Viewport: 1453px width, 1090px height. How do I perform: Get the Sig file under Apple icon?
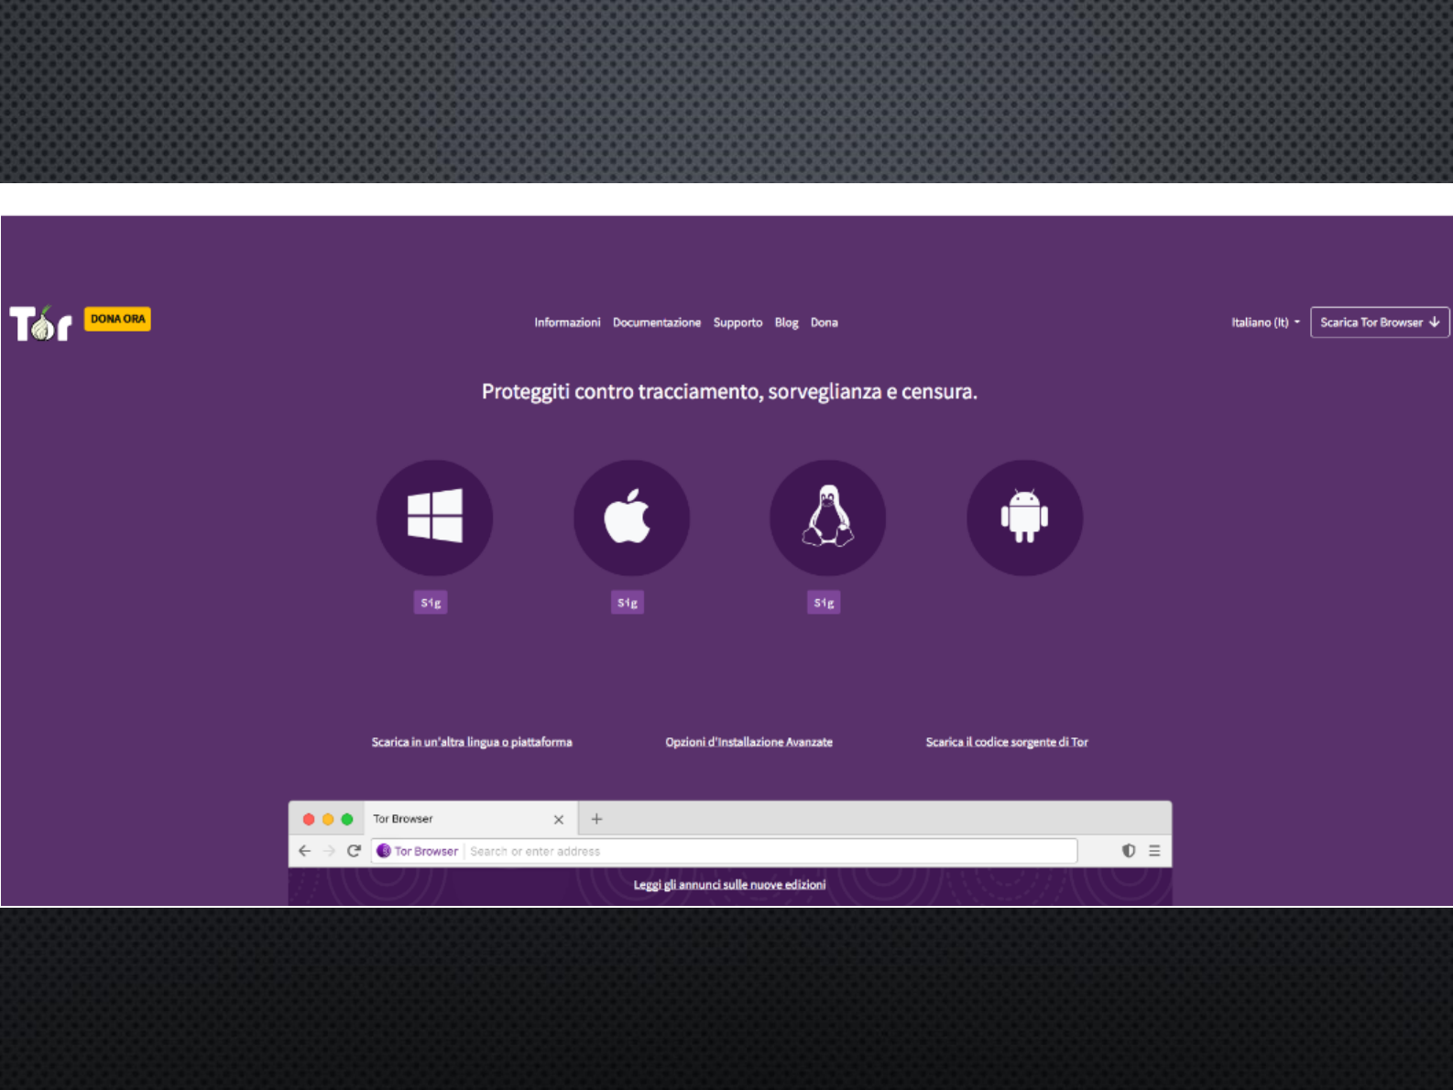(x=628, y=603)
